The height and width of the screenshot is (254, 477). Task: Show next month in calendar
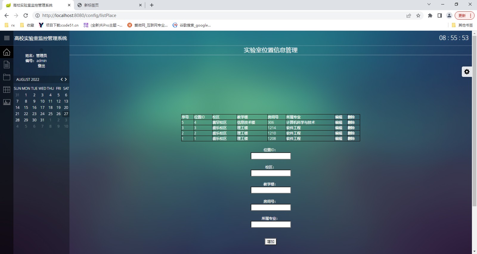pos(66,79)
